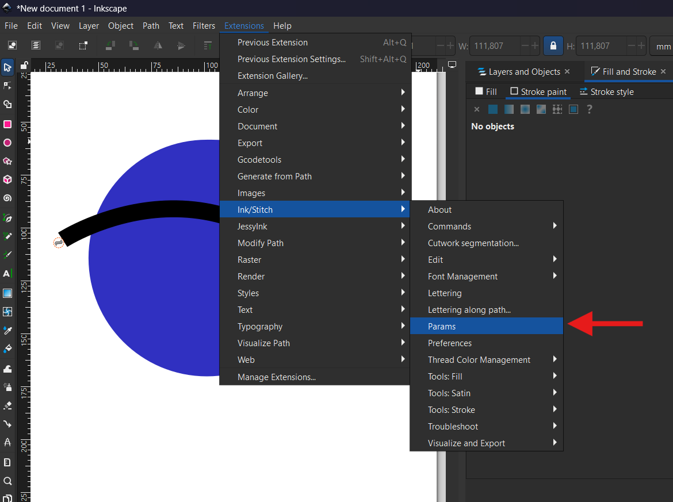Viewport: 673px width, 502px height.
Task: Open Extension Gallery menu entry
Action: tap(315, 75)
